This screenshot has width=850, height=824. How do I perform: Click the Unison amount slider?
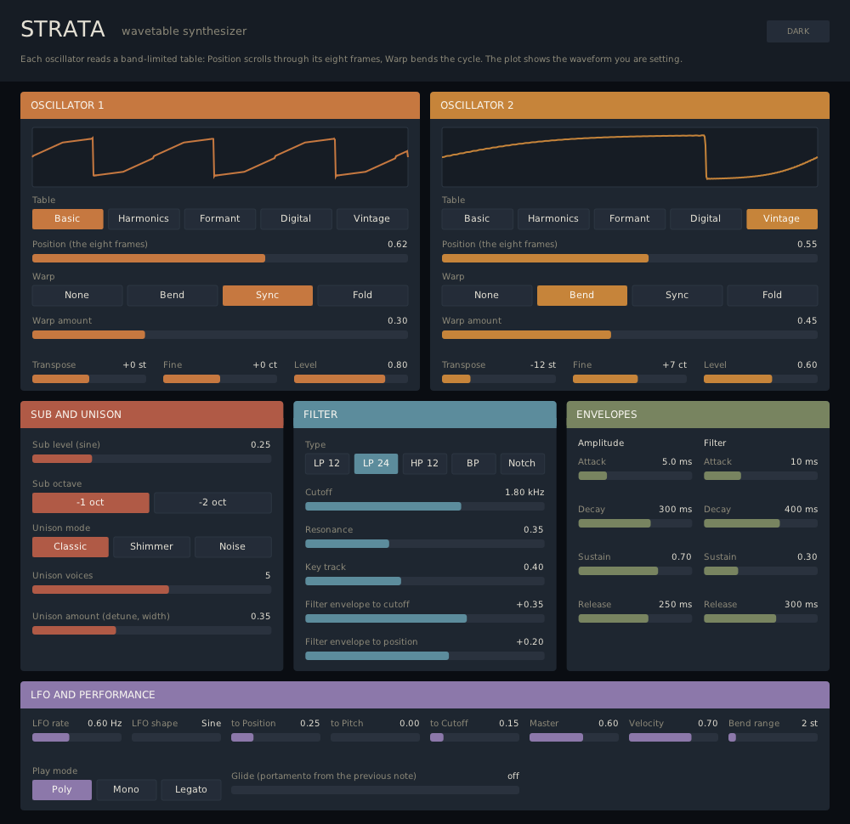[x=152, y=630]
